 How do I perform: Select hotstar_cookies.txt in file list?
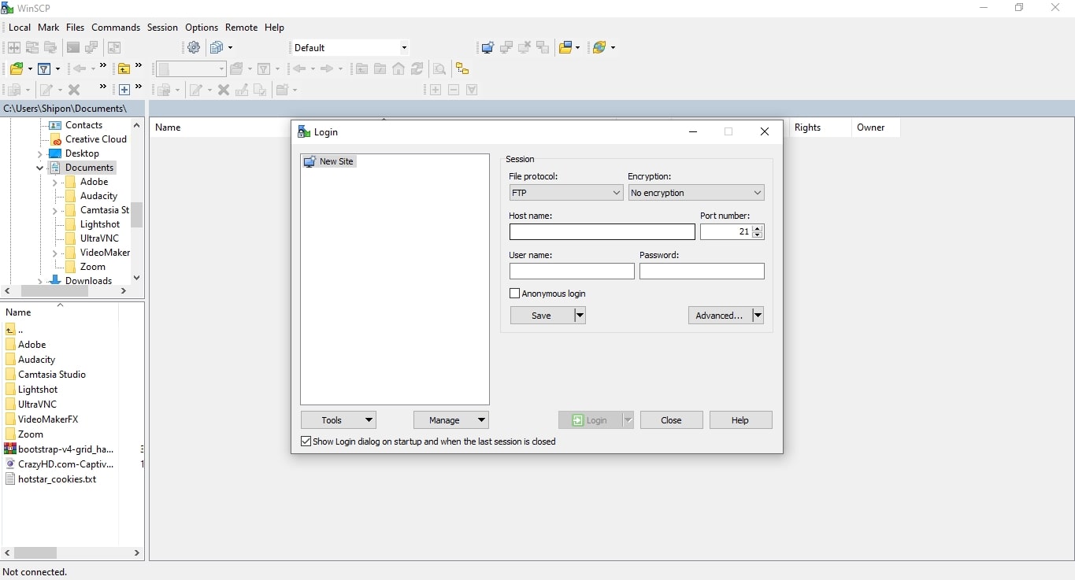pos(57,479)
